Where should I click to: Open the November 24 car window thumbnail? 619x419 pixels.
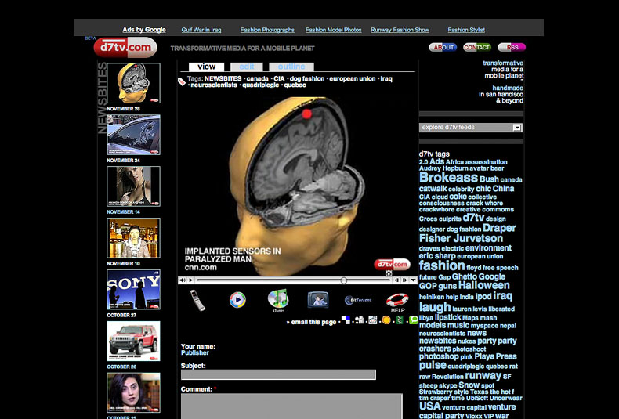pyautogui.click(x=133, y=135)
